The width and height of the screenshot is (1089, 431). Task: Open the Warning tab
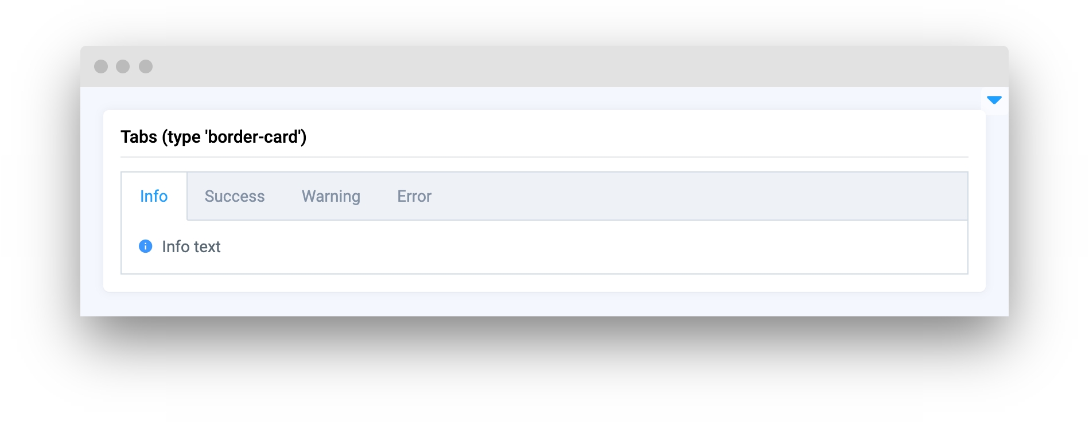pyautogui.click(x=331, y=196)
